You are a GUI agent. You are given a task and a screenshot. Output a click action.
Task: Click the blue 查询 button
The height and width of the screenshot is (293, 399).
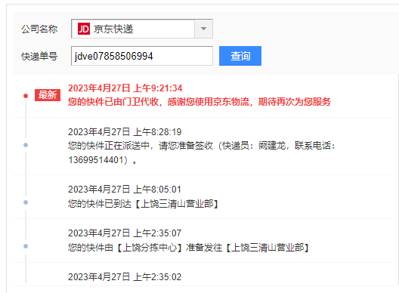click(x=240, y=56)
